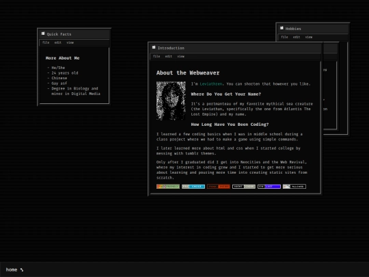The height and width of the screenshot is (277, 369).
Task: Open view menu in Quick Facts window
Action: [x=70, y=42]
